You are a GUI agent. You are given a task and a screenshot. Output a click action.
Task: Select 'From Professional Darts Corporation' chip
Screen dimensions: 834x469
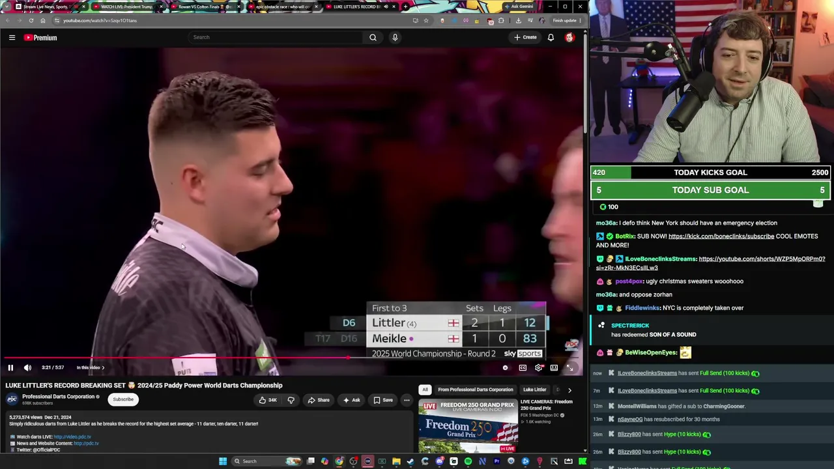pos(476,390)
